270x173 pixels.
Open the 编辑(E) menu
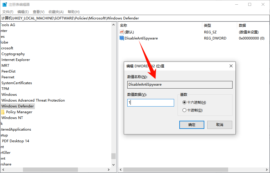click(x=23, y=12)
